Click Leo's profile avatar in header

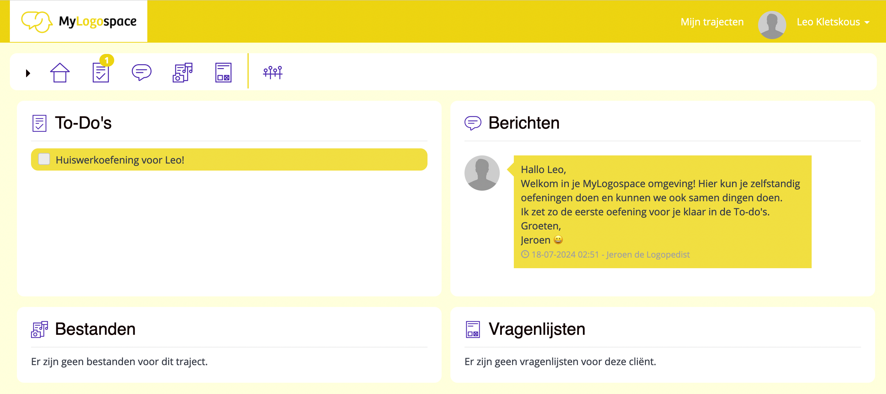tap(772, 25)
